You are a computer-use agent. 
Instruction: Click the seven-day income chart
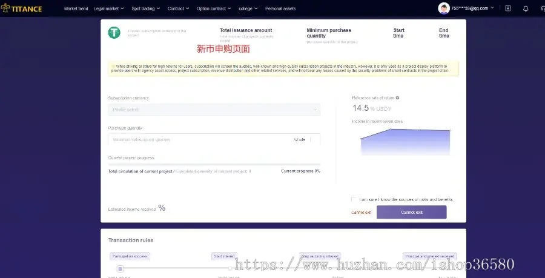[405, 142]
